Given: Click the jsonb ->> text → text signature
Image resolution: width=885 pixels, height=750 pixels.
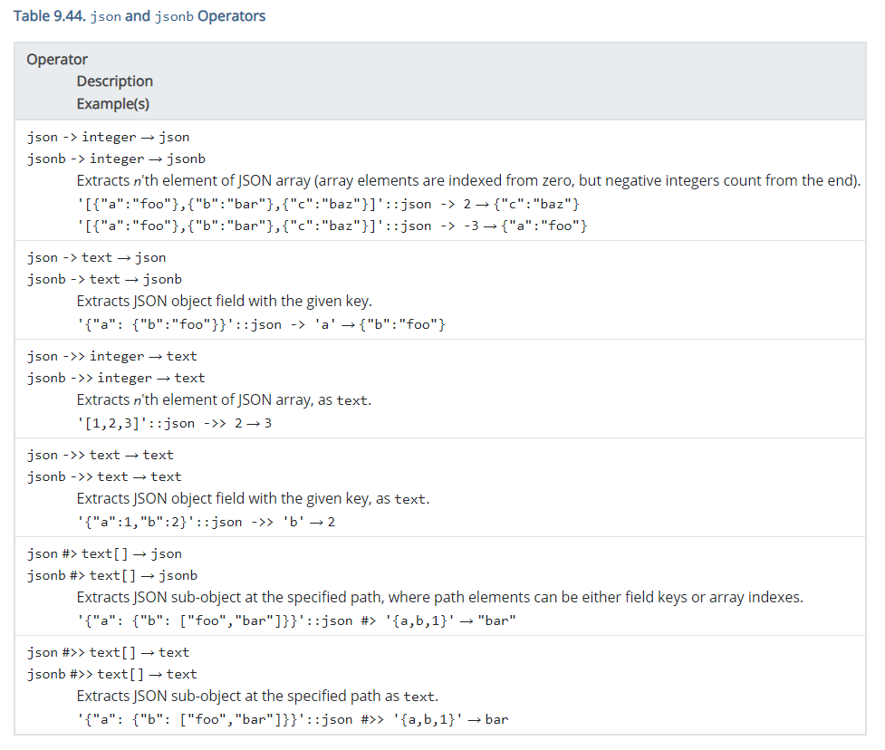Looking at the screenshot, I should pos(104,476).
